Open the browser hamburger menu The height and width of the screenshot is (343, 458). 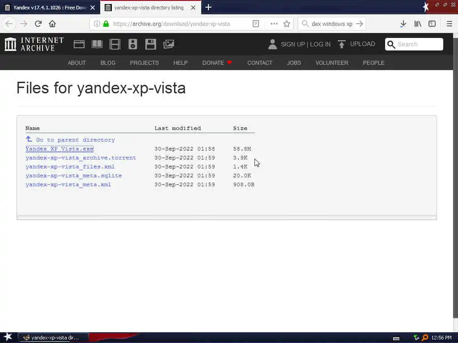pyautogui.click(x=449, y=24)
